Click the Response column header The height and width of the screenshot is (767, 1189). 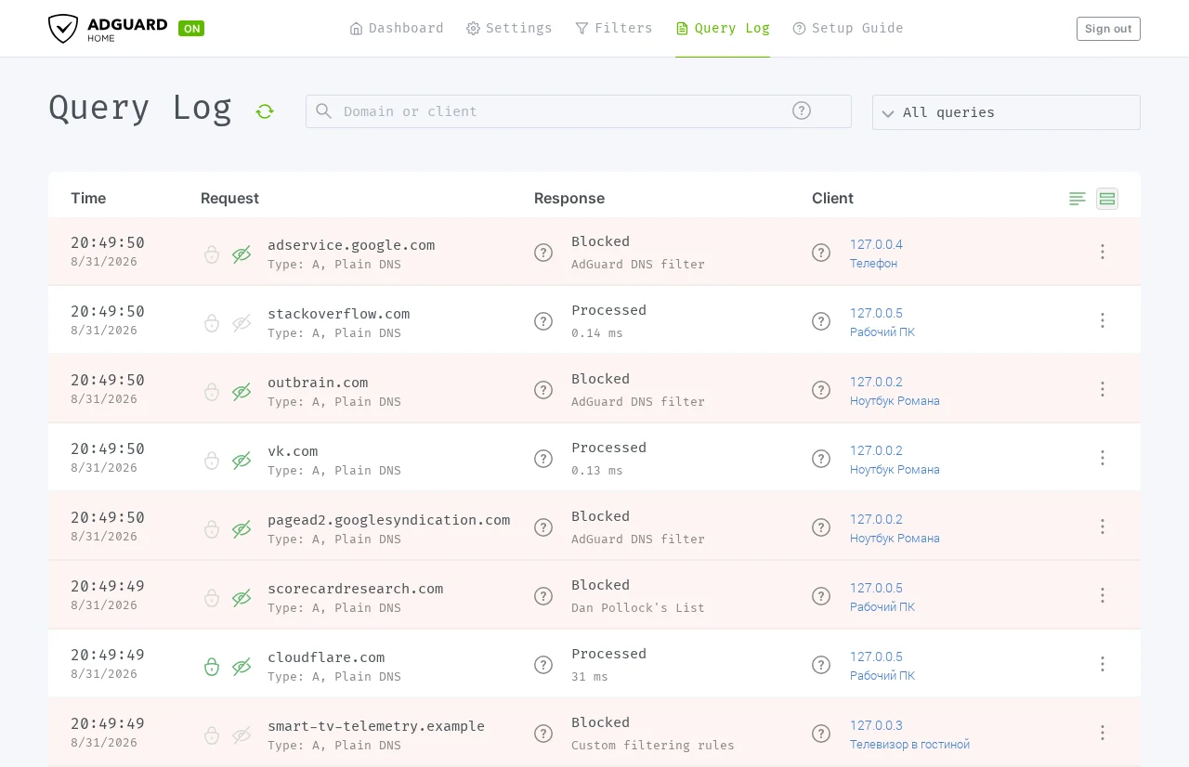pos(569,199)
